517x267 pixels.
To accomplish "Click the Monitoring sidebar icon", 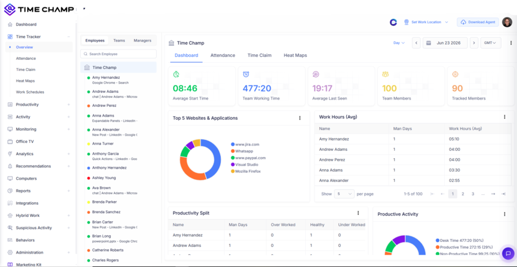I will (10, 130).
